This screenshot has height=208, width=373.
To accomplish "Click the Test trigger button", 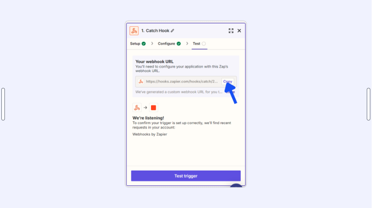I will [x=186, y=176].
